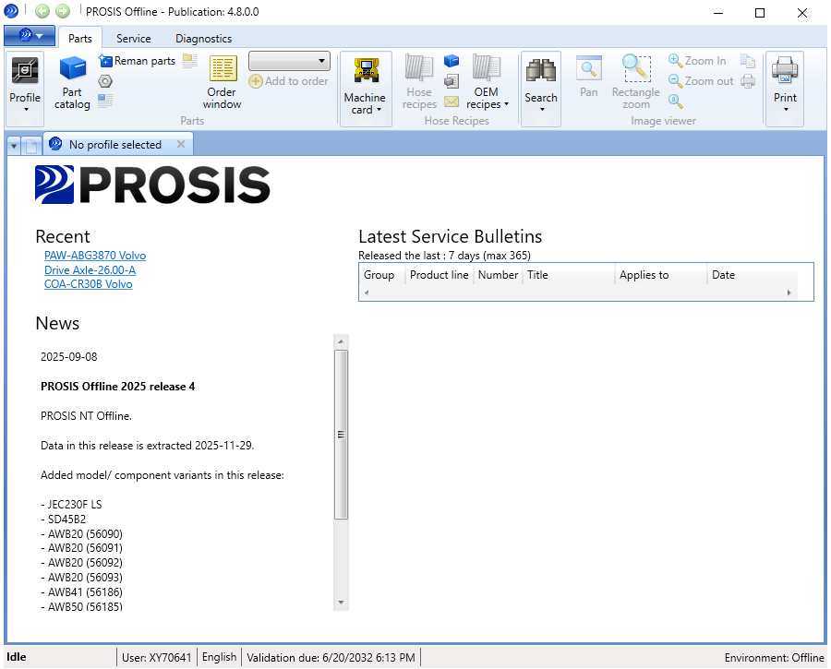Open the Profile tool
The width and height of the screenshot is (831, 669).
pos(25,81)
